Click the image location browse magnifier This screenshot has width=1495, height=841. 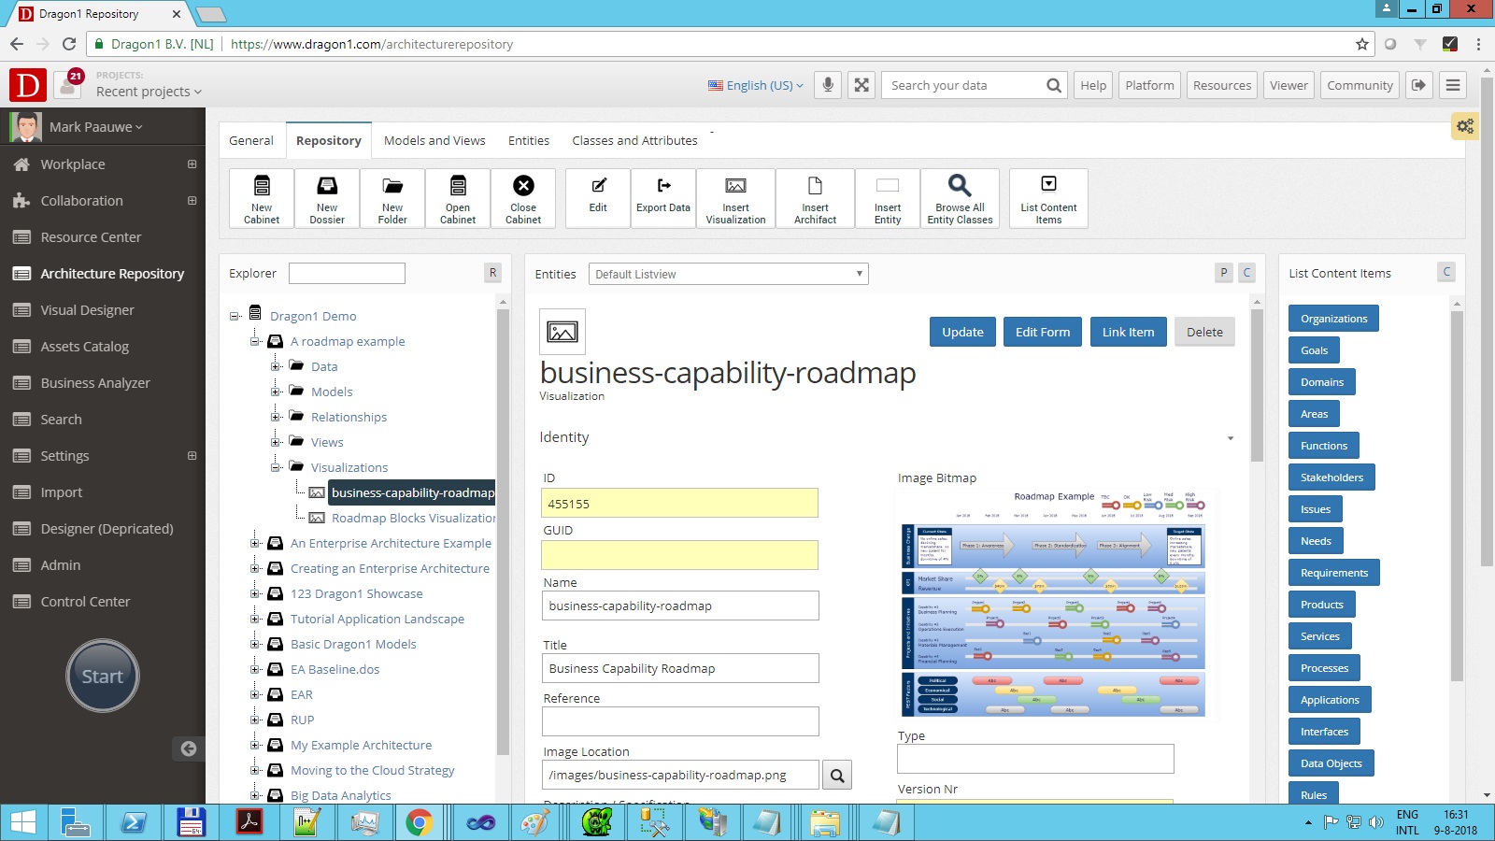(837, 775)
